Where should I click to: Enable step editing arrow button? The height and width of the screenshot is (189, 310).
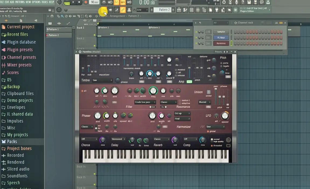(x=110, y=10)
